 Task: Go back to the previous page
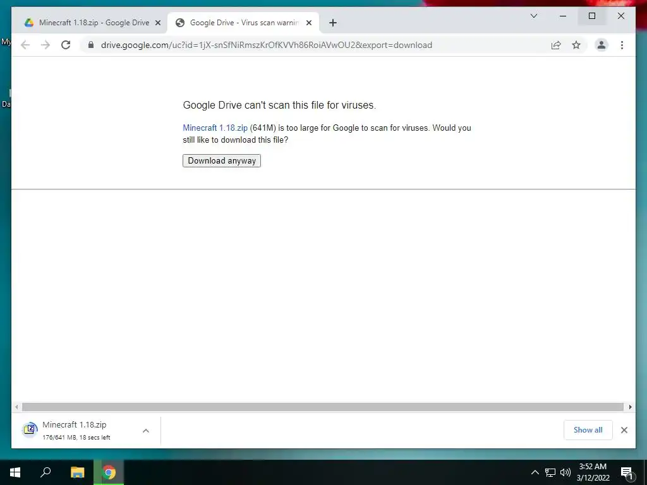tap(25, 45)
